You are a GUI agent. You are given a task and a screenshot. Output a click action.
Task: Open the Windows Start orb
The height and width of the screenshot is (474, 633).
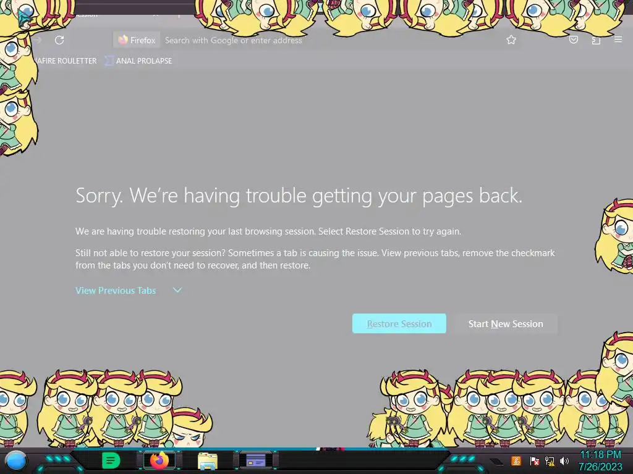[16, 460]
